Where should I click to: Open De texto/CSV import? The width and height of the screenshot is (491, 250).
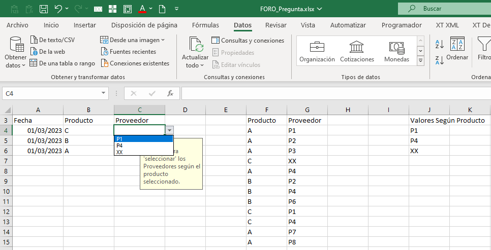(x=52, y=40)
